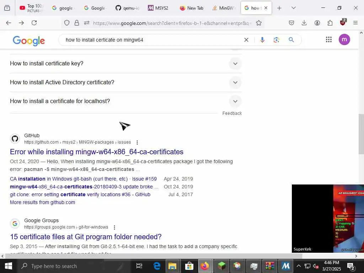Save page to Pocket

(x=291, y=23)
